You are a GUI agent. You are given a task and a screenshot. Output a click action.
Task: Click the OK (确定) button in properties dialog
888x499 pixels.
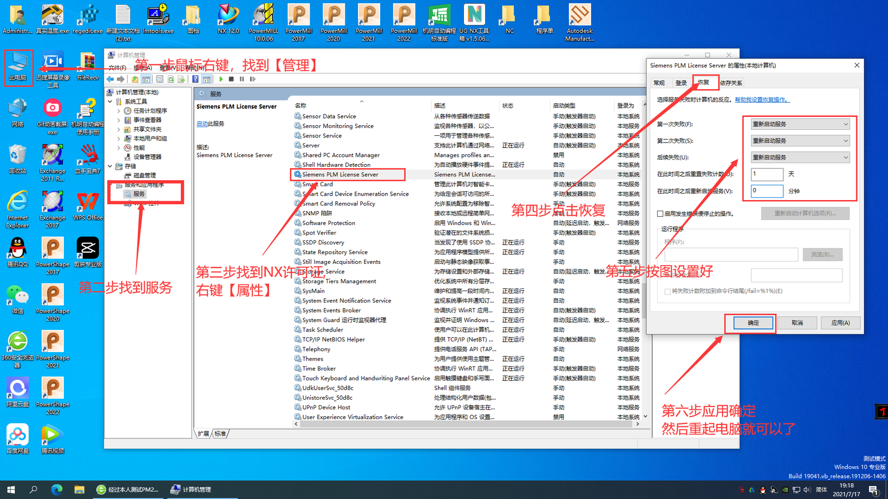tap(753, 323)
